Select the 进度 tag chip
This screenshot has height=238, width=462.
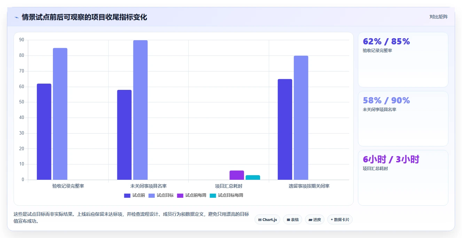[315, 220]
